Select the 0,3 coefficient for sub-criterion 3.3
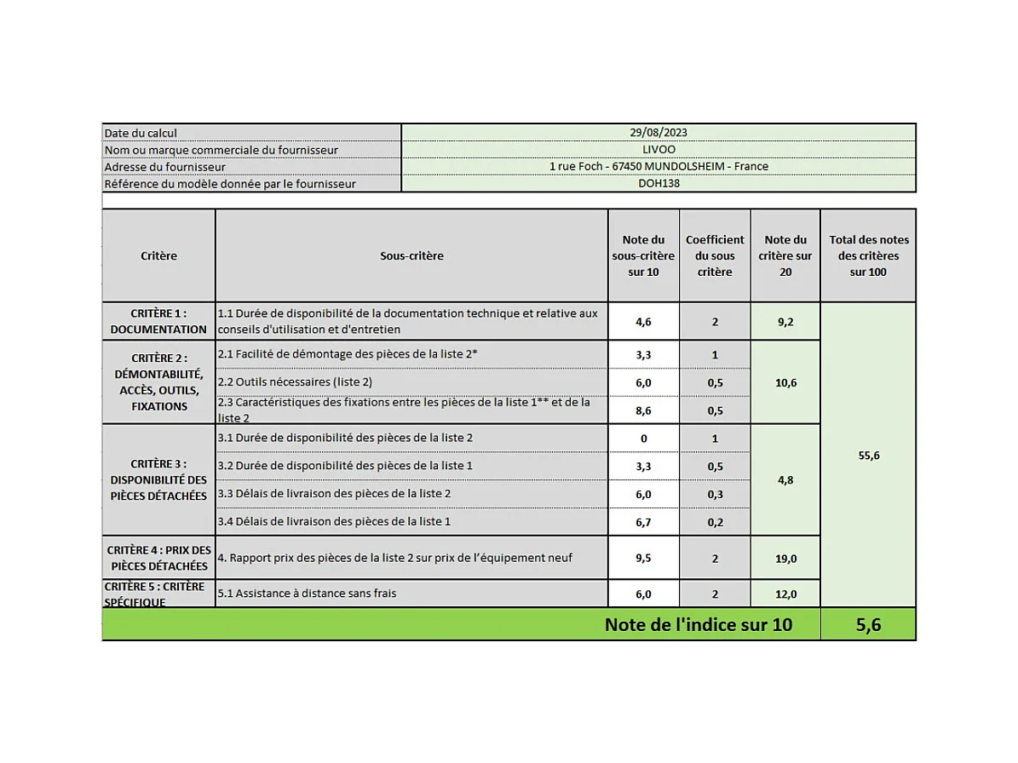This screenshot has width=1018, height=763. [x=714, y=494]
